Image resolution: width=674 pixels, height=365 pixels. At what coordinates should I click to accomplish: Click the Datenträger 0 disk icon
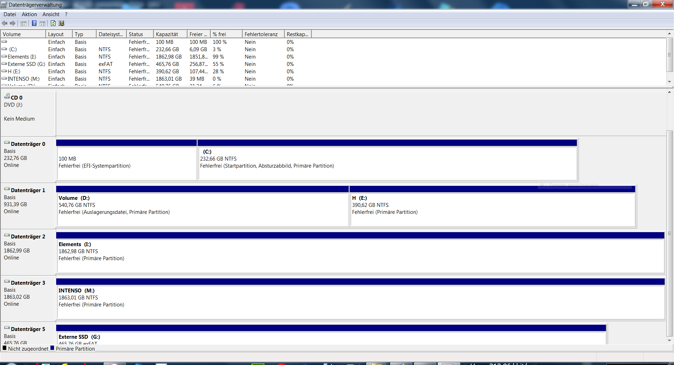coord(7,143)
